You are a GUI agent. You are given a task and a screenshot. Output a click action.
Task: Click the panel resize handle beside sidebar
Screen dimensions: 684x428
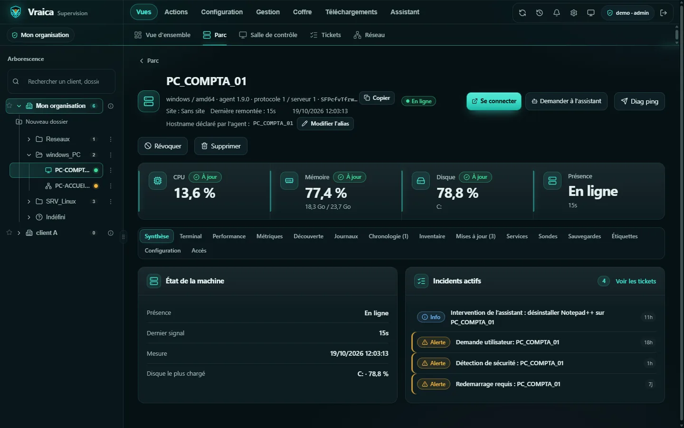(123, 236)
